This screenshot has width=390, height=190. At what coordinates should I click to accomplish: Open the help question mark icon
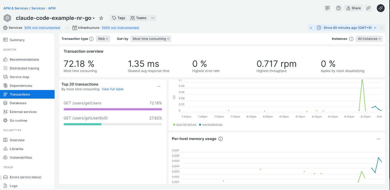[338, 8]
